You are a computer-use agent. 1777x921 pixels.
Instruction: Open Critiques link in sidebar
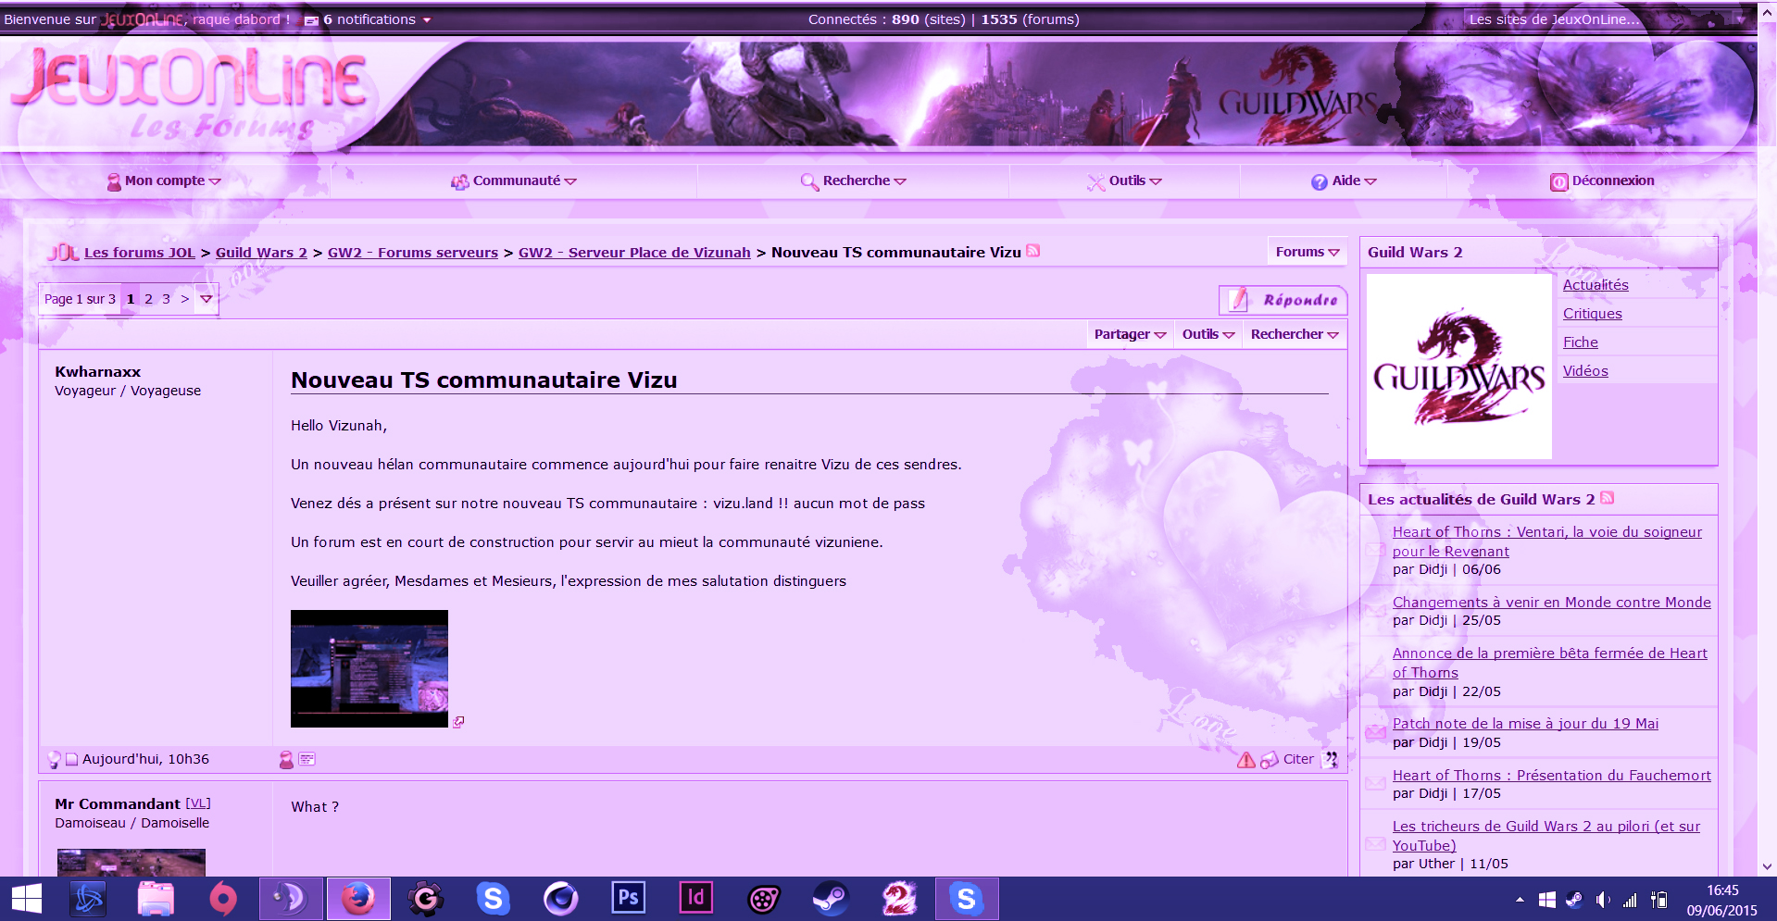pos(1593,314)
